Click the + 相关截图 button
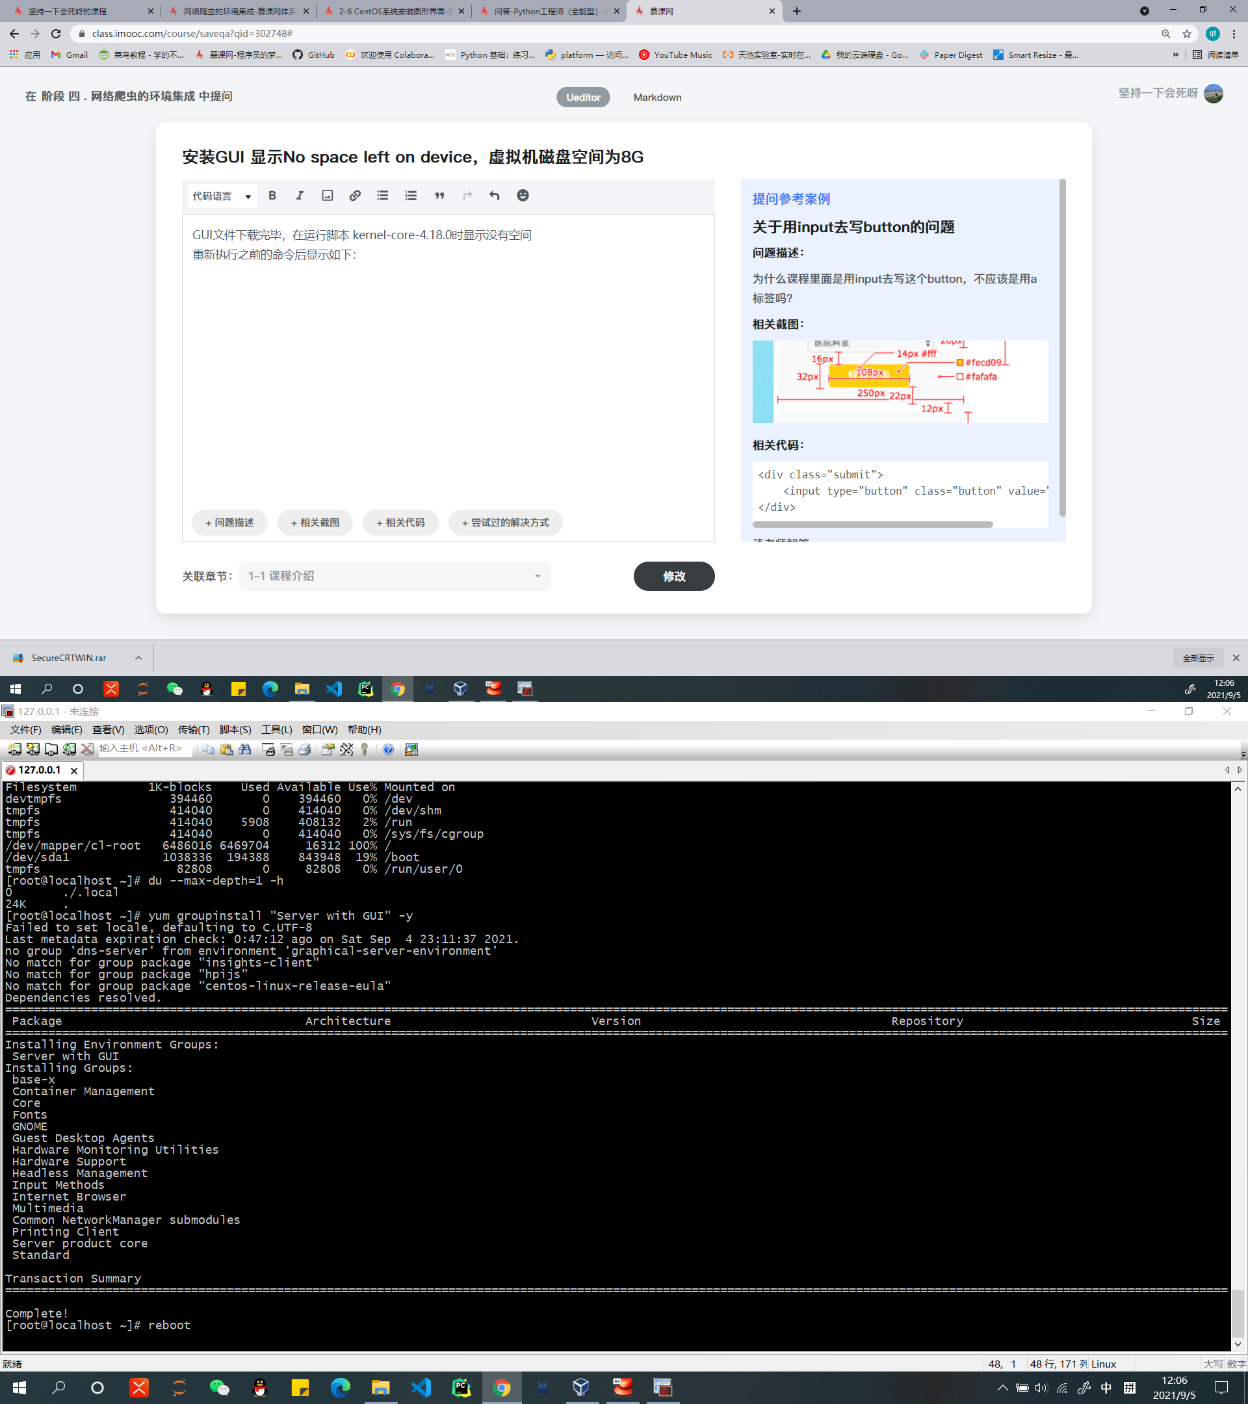The height and width of the screenshot is (1404, 1248). click(315, 522)
